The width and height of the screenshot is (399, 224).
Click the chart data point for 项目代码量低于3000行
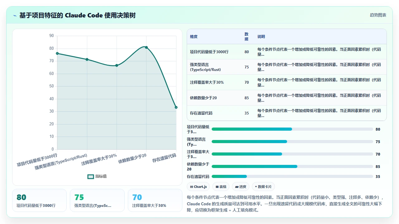click(x=57, y=54)
